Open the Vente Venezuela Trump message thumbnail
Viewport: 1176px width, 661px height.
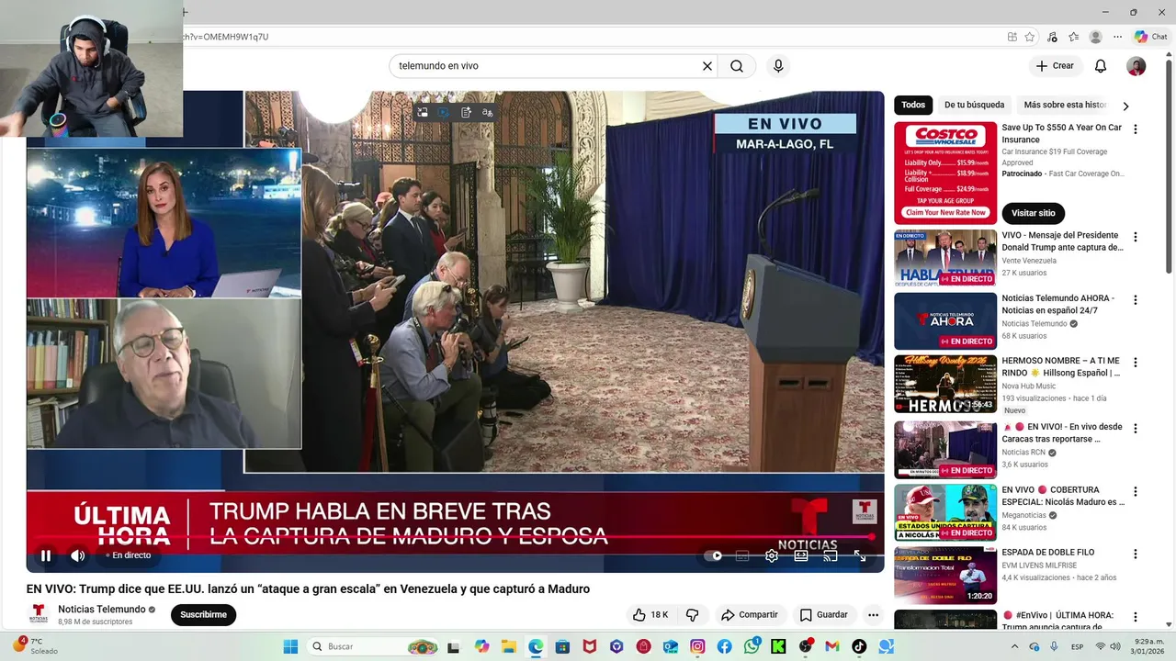pyautogui.click(x=945, y=258)
